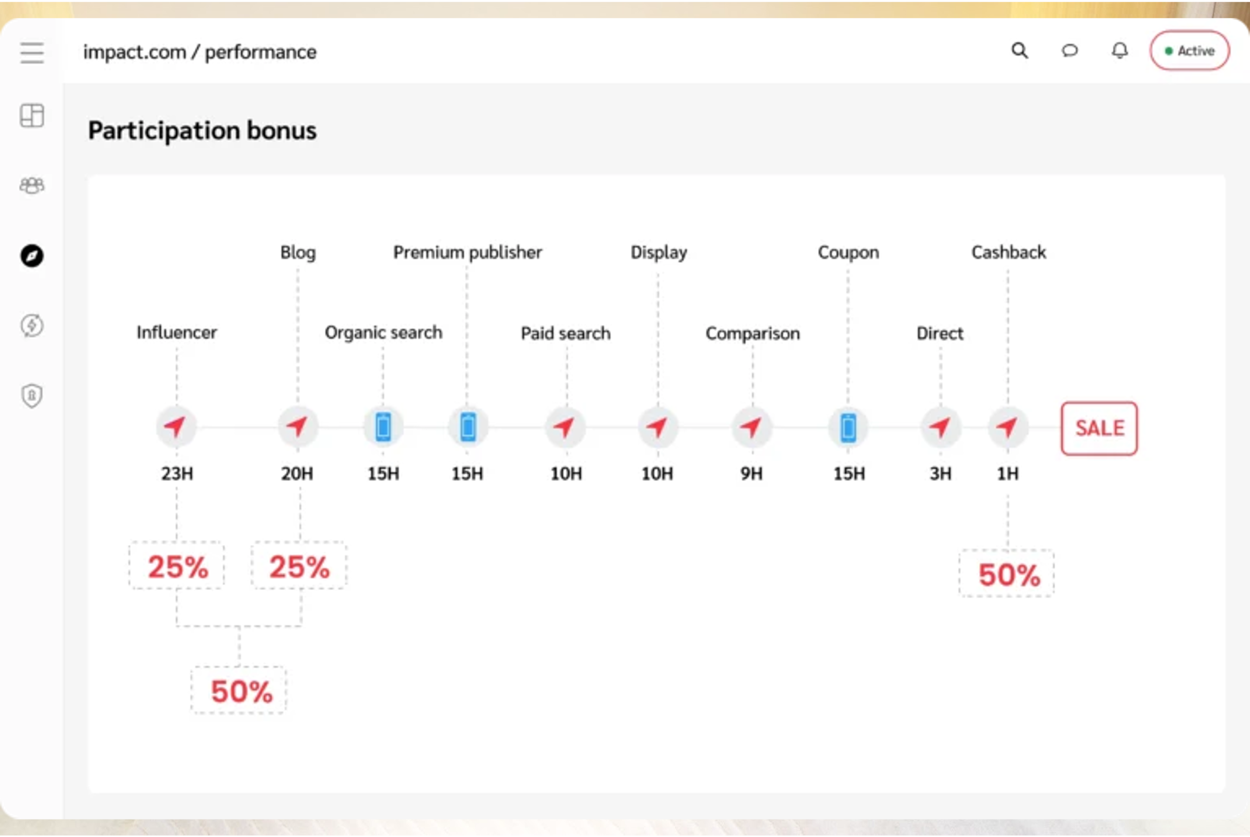
Task: Select the Influencer 23H touchpoint marker
Action: click(176, 427)
